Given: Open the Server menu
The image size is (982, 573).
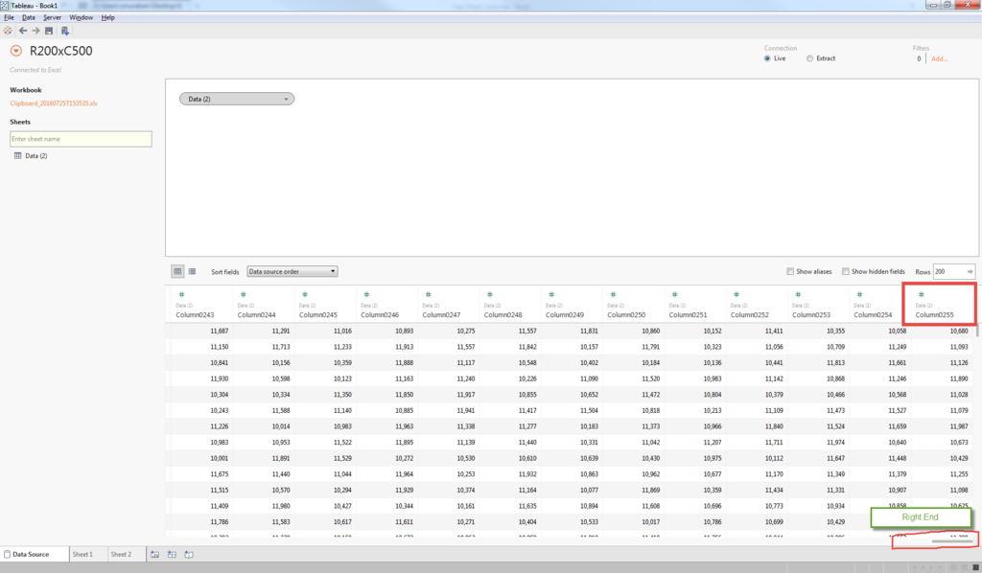Looking at the screenshot, I should tap(53, 17).
